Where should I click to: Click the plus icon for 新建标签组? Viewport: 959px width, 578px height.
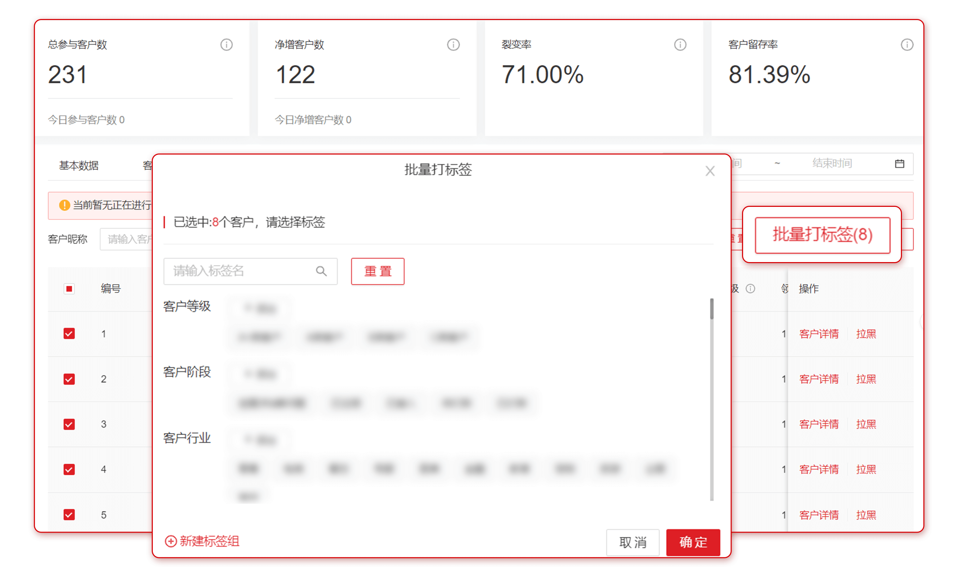pyautogui.click(x=170, y=541)
